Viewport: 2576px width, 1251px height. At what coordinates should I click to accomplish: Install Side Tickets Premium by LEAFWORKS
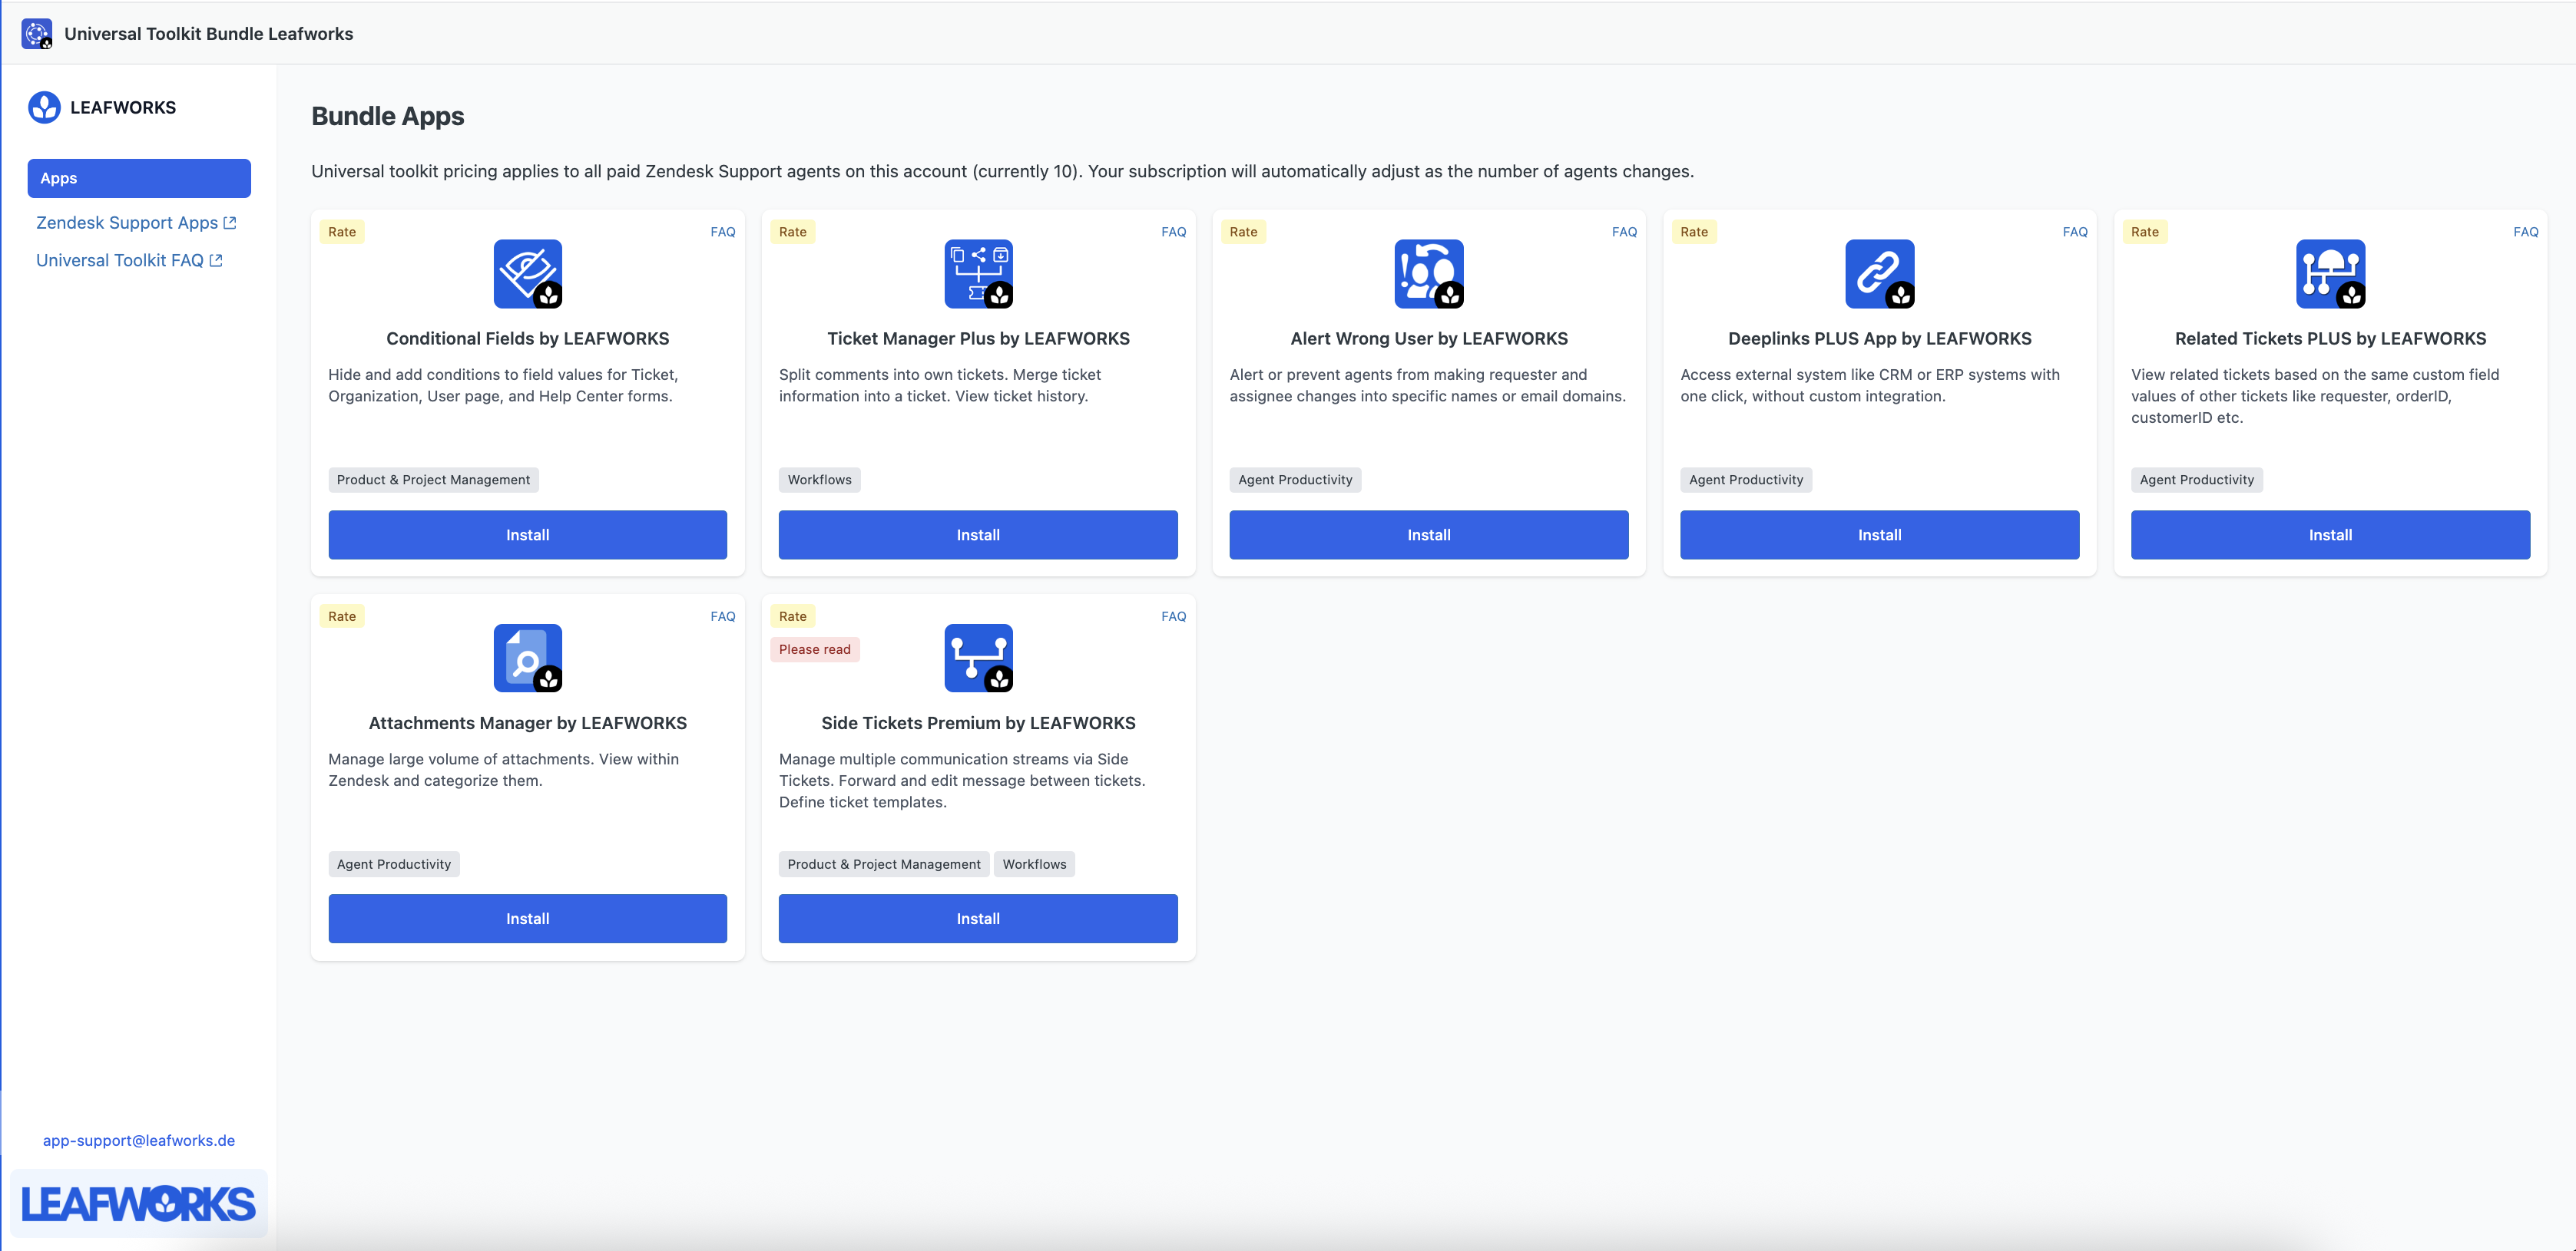coord(978,918)
